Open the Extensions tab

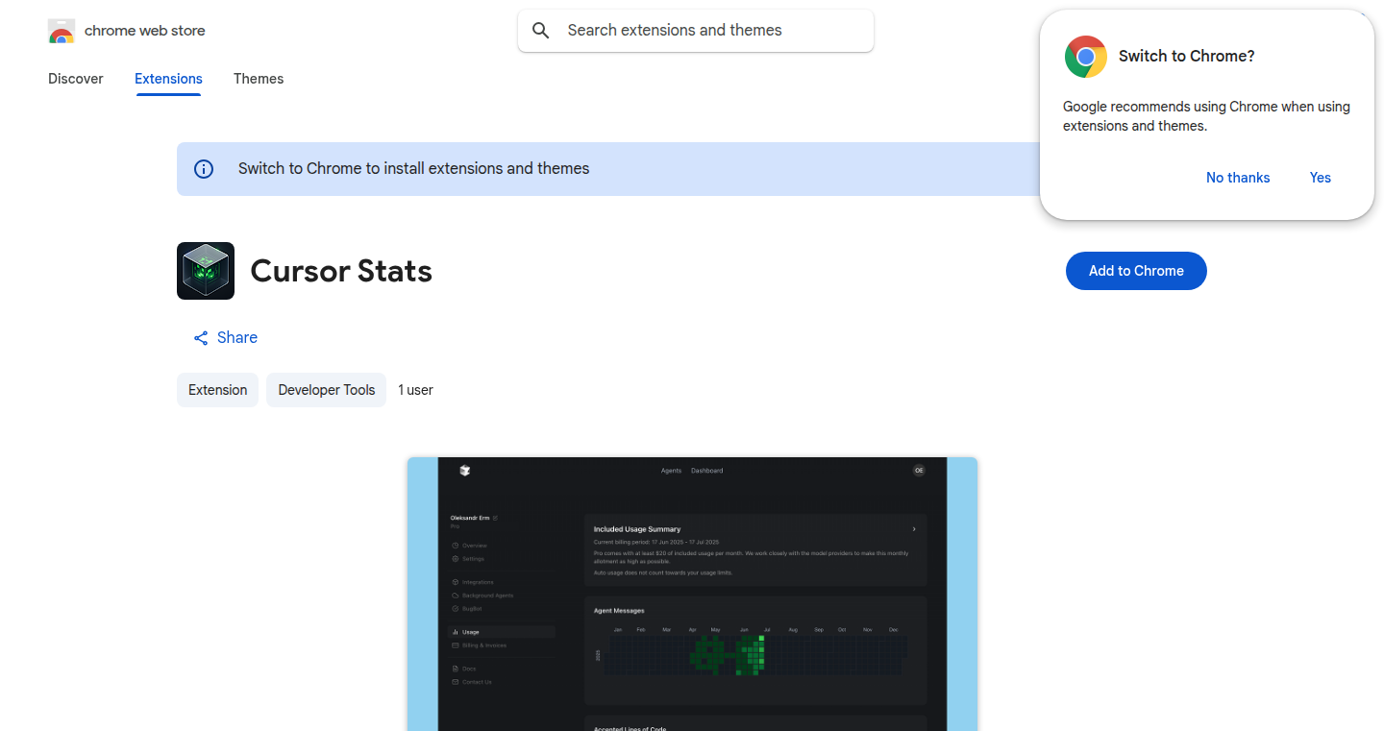[x=168, y=79]
